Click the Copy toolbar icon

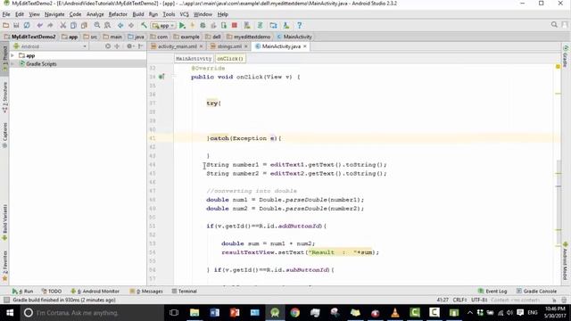pos(73,25)
